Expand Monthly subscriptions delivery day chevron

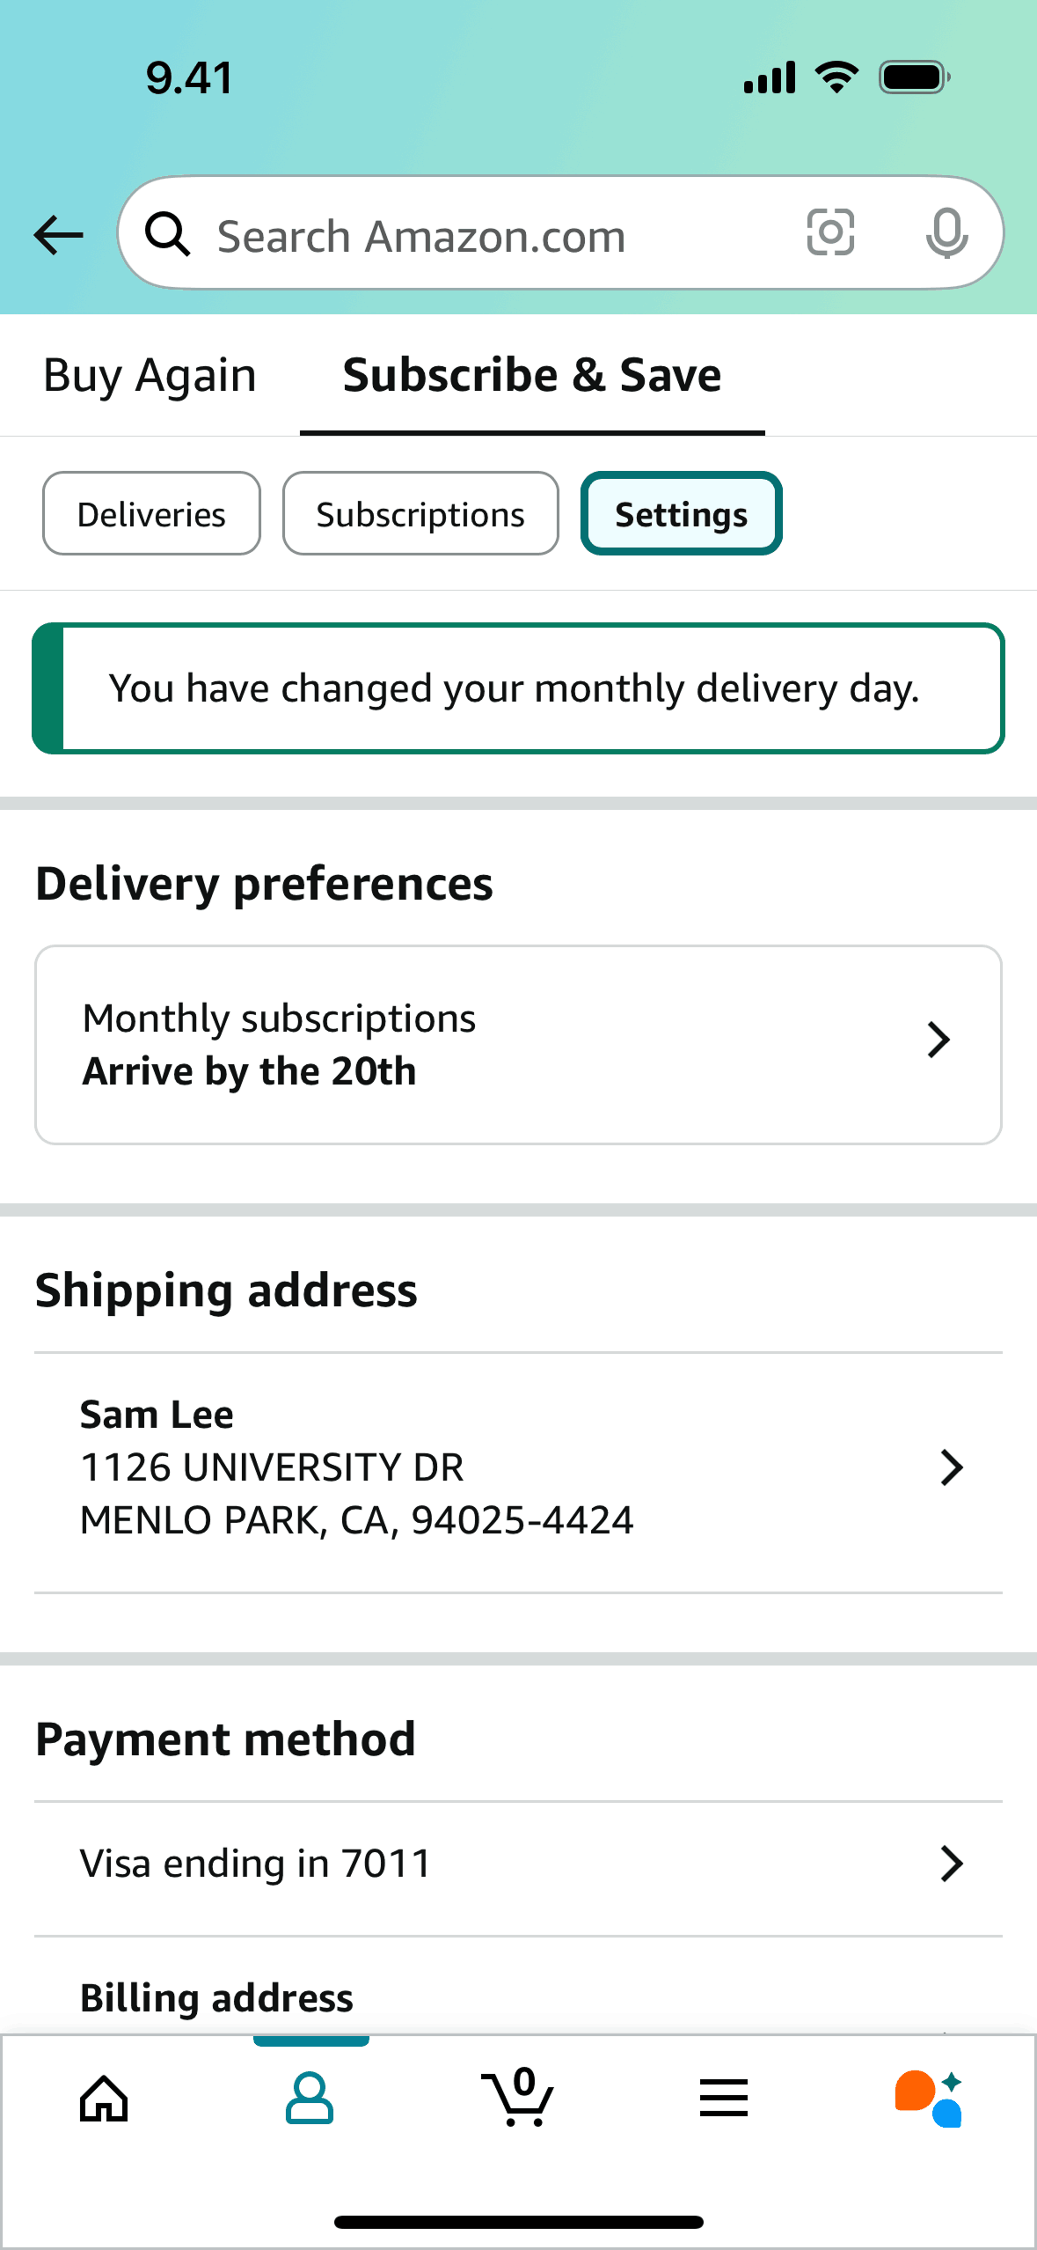(938, 1040)
